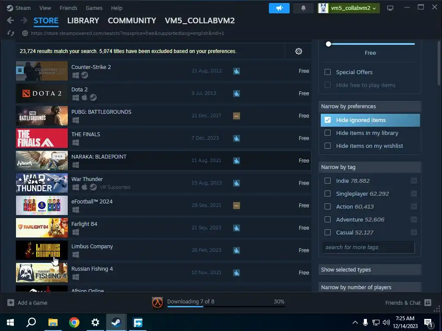Switch to the LIBRARY tab
Image resolution: width=442 pixels, height=331 pixels.
[x=83, y=21]
